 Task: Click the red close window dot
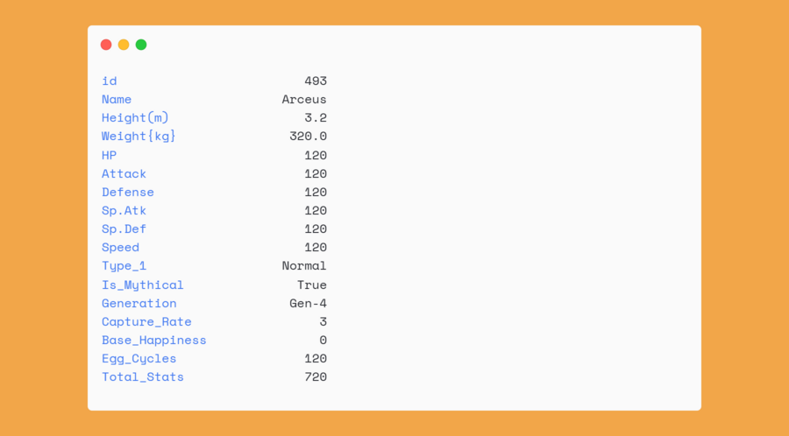point(106,45)
